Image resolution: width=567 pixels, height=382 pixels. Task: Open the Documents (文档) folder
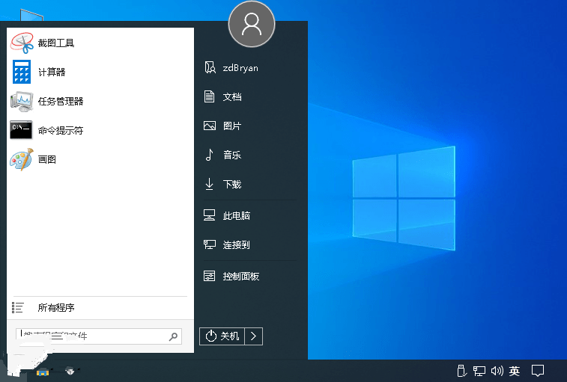(x=231, y=97)
